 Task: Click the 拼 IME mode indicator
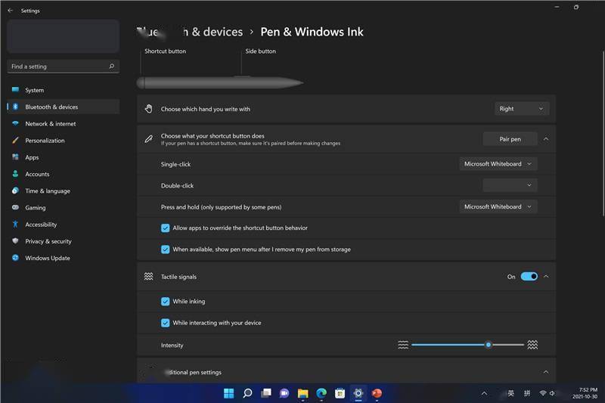[x=526, y=393]
